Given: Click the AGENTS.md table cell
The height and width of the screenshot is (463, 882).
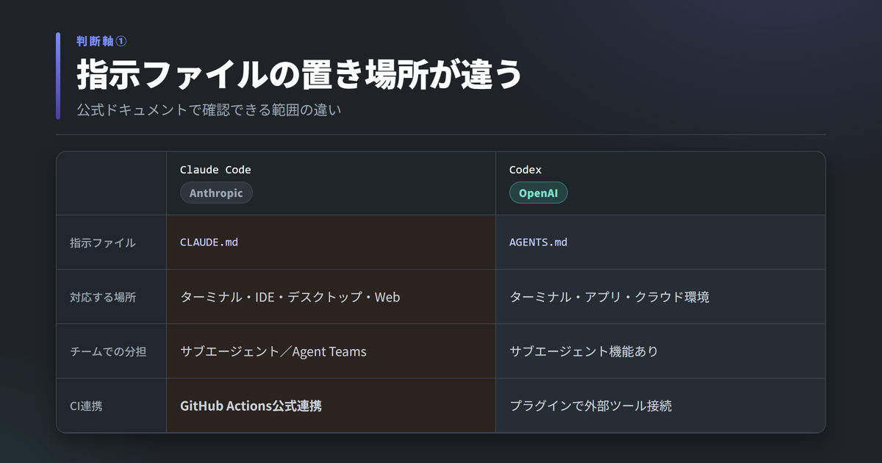Looking at the screenshot, I should pyautogui.click(x=660, y=243).
